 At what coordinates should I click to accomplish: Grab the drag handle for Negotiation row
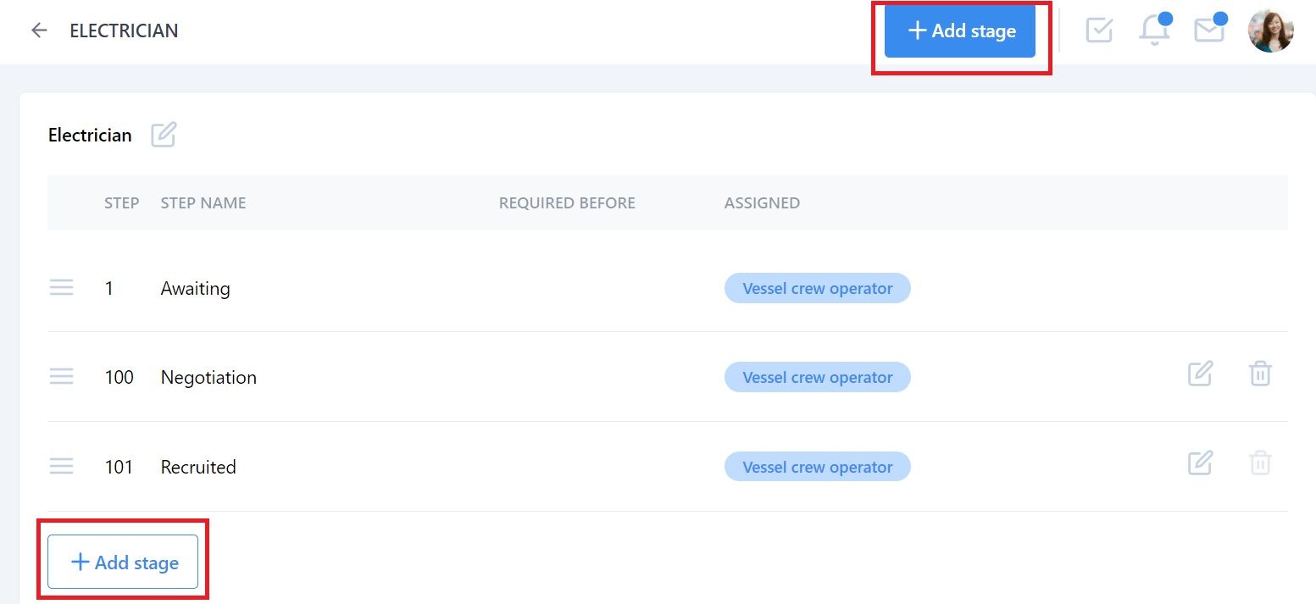pos(61,377)
